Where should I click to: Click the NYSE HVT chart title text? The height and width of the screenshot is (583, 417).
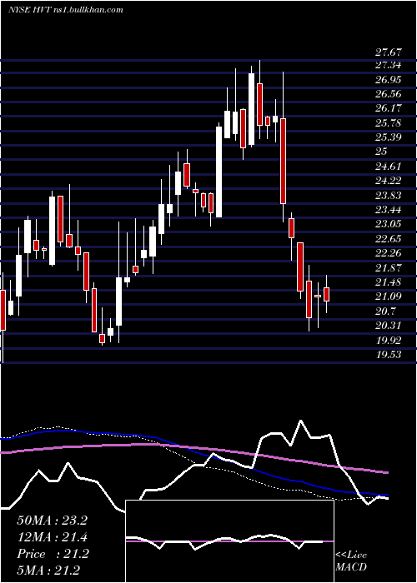66,9
